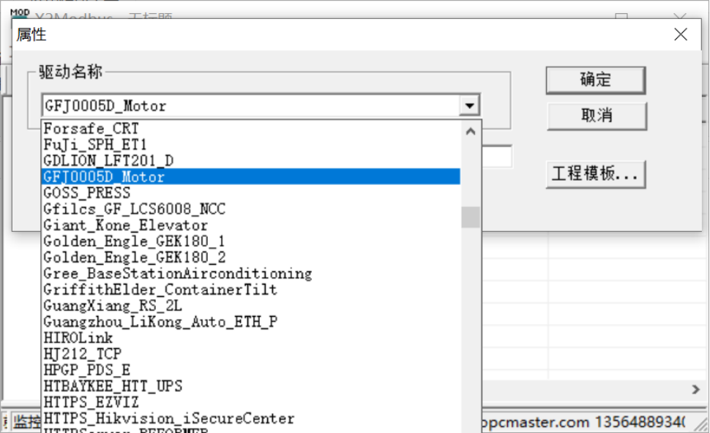Click the dropdown list scrollbar thumb
Image resolution: width=710 pixels, height=433 pixels.
tap(471, 217)
